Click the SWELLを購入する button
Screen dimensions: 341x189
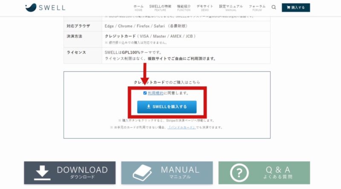point(167,107)
